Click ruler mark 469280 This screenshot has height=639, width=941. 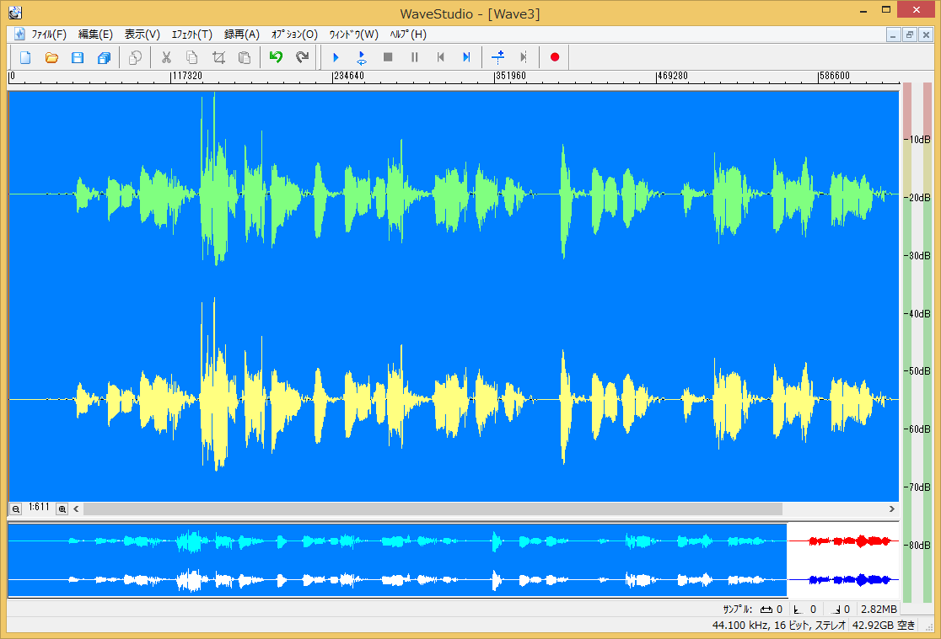point(673,76)
